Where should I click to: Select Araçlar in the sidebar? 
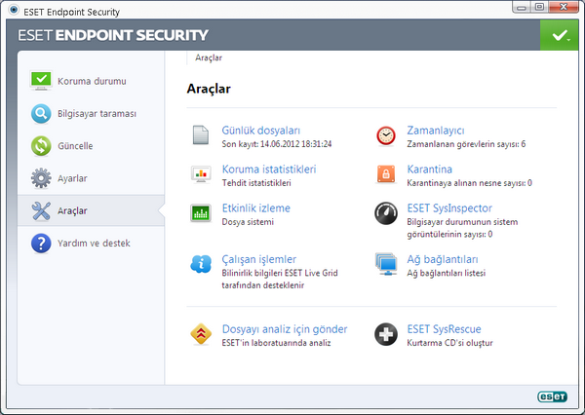pos(91,210)
